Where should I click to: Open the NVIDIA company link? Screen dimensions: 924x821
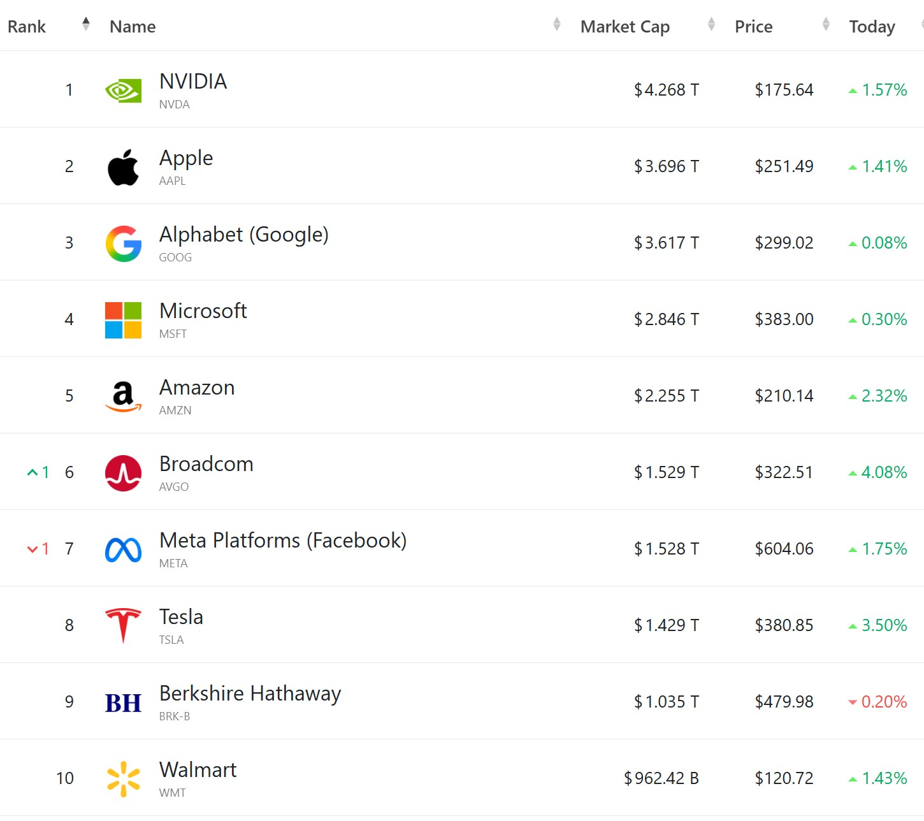tap(193, 82)
